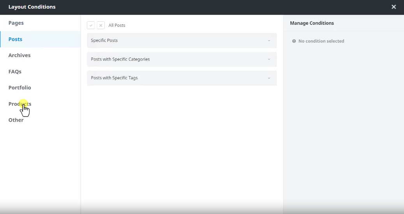Click the Specific Posts row label

(x=104, y=40)
